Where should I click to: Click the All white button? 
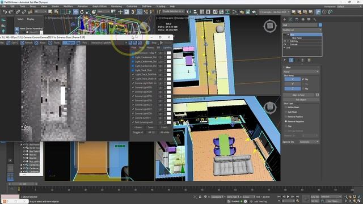click(165, 132)
